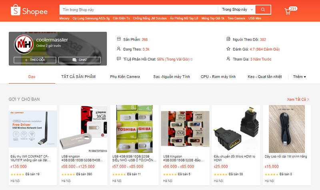Image resolution: width=320 pixels, height=190 pixels.
Task: Follow the shop with Theo Dõi button
Action: 35,60
